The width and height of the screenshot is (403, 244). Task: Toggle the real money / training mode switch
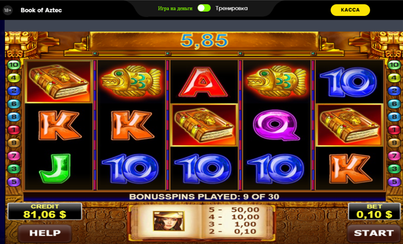point(204,8)
